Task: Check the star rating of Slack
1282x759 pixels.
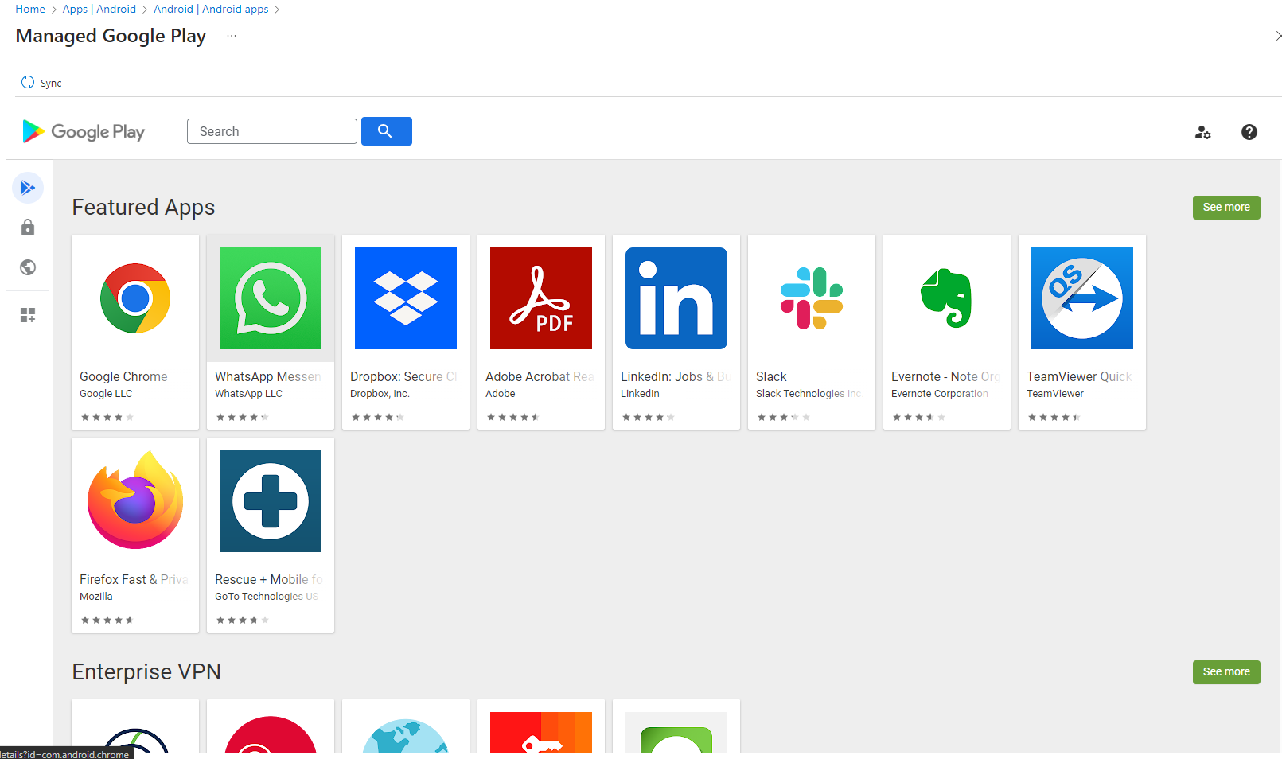Action: 784,416
